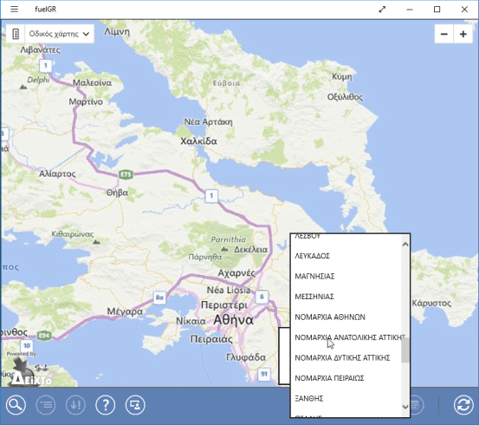
Task: Click the route 6 road shield
Action: tap(262, 297)
